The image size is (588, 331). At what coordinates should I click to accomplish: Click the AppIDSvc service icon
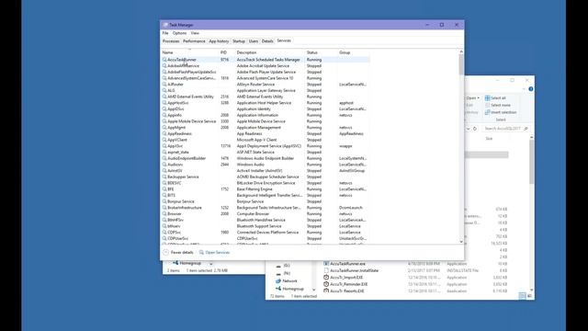[164, 108]
